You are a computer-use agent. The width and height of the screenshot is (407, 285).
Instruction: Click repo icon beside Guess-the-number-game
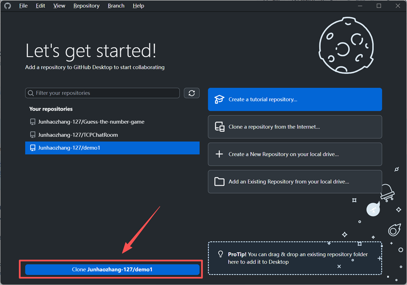pos(33,122)
